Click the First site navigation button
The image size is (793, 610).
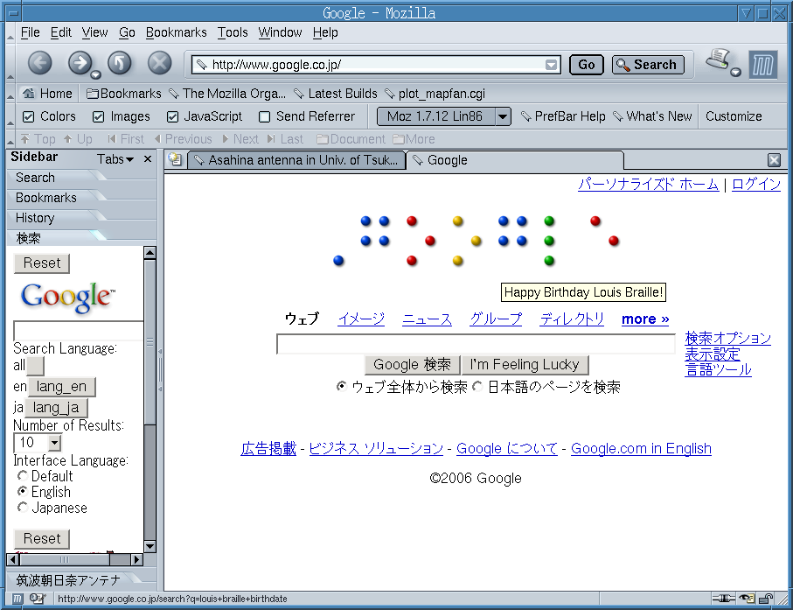pyautogui.click(x=125, y=138)
